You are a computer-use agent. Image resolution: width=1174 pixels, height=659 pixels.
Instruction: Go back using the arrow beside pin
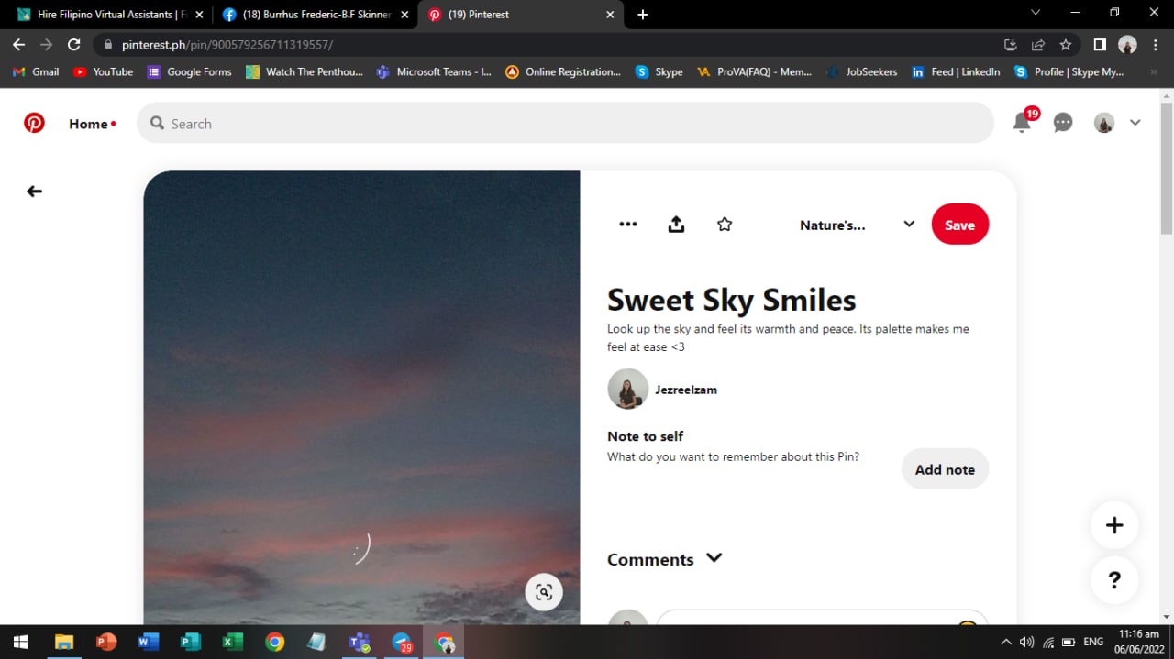tap(34, 192)
